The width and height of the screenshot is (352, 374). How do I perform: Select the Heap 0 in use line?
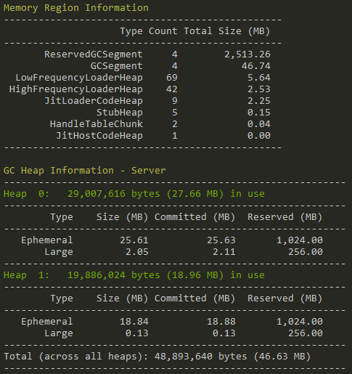tap(134, 194)
